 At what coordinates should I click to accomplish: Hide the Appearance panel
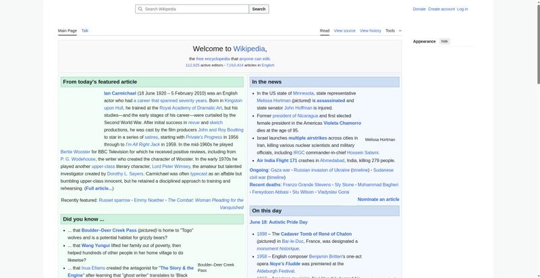[445, 41]
